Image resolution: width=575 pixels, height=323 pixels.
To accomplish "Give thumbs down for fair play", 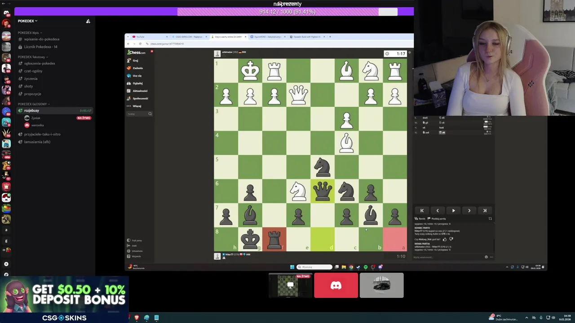I will pyautogui.click(x=451, y=239).
